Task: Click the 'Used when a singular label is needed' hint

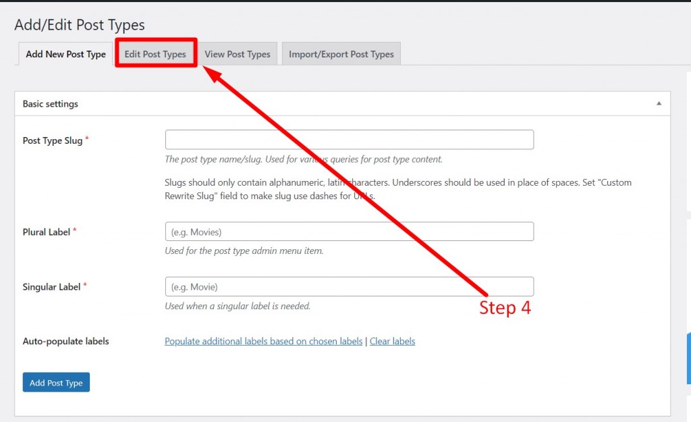Action: (x=238, y=306)
